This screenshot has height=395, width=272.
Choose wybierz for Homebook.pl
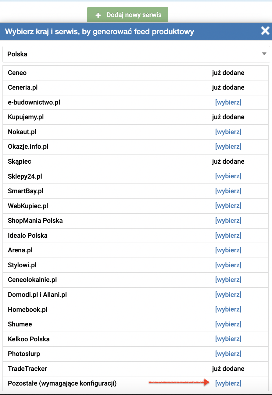(228, 309)
